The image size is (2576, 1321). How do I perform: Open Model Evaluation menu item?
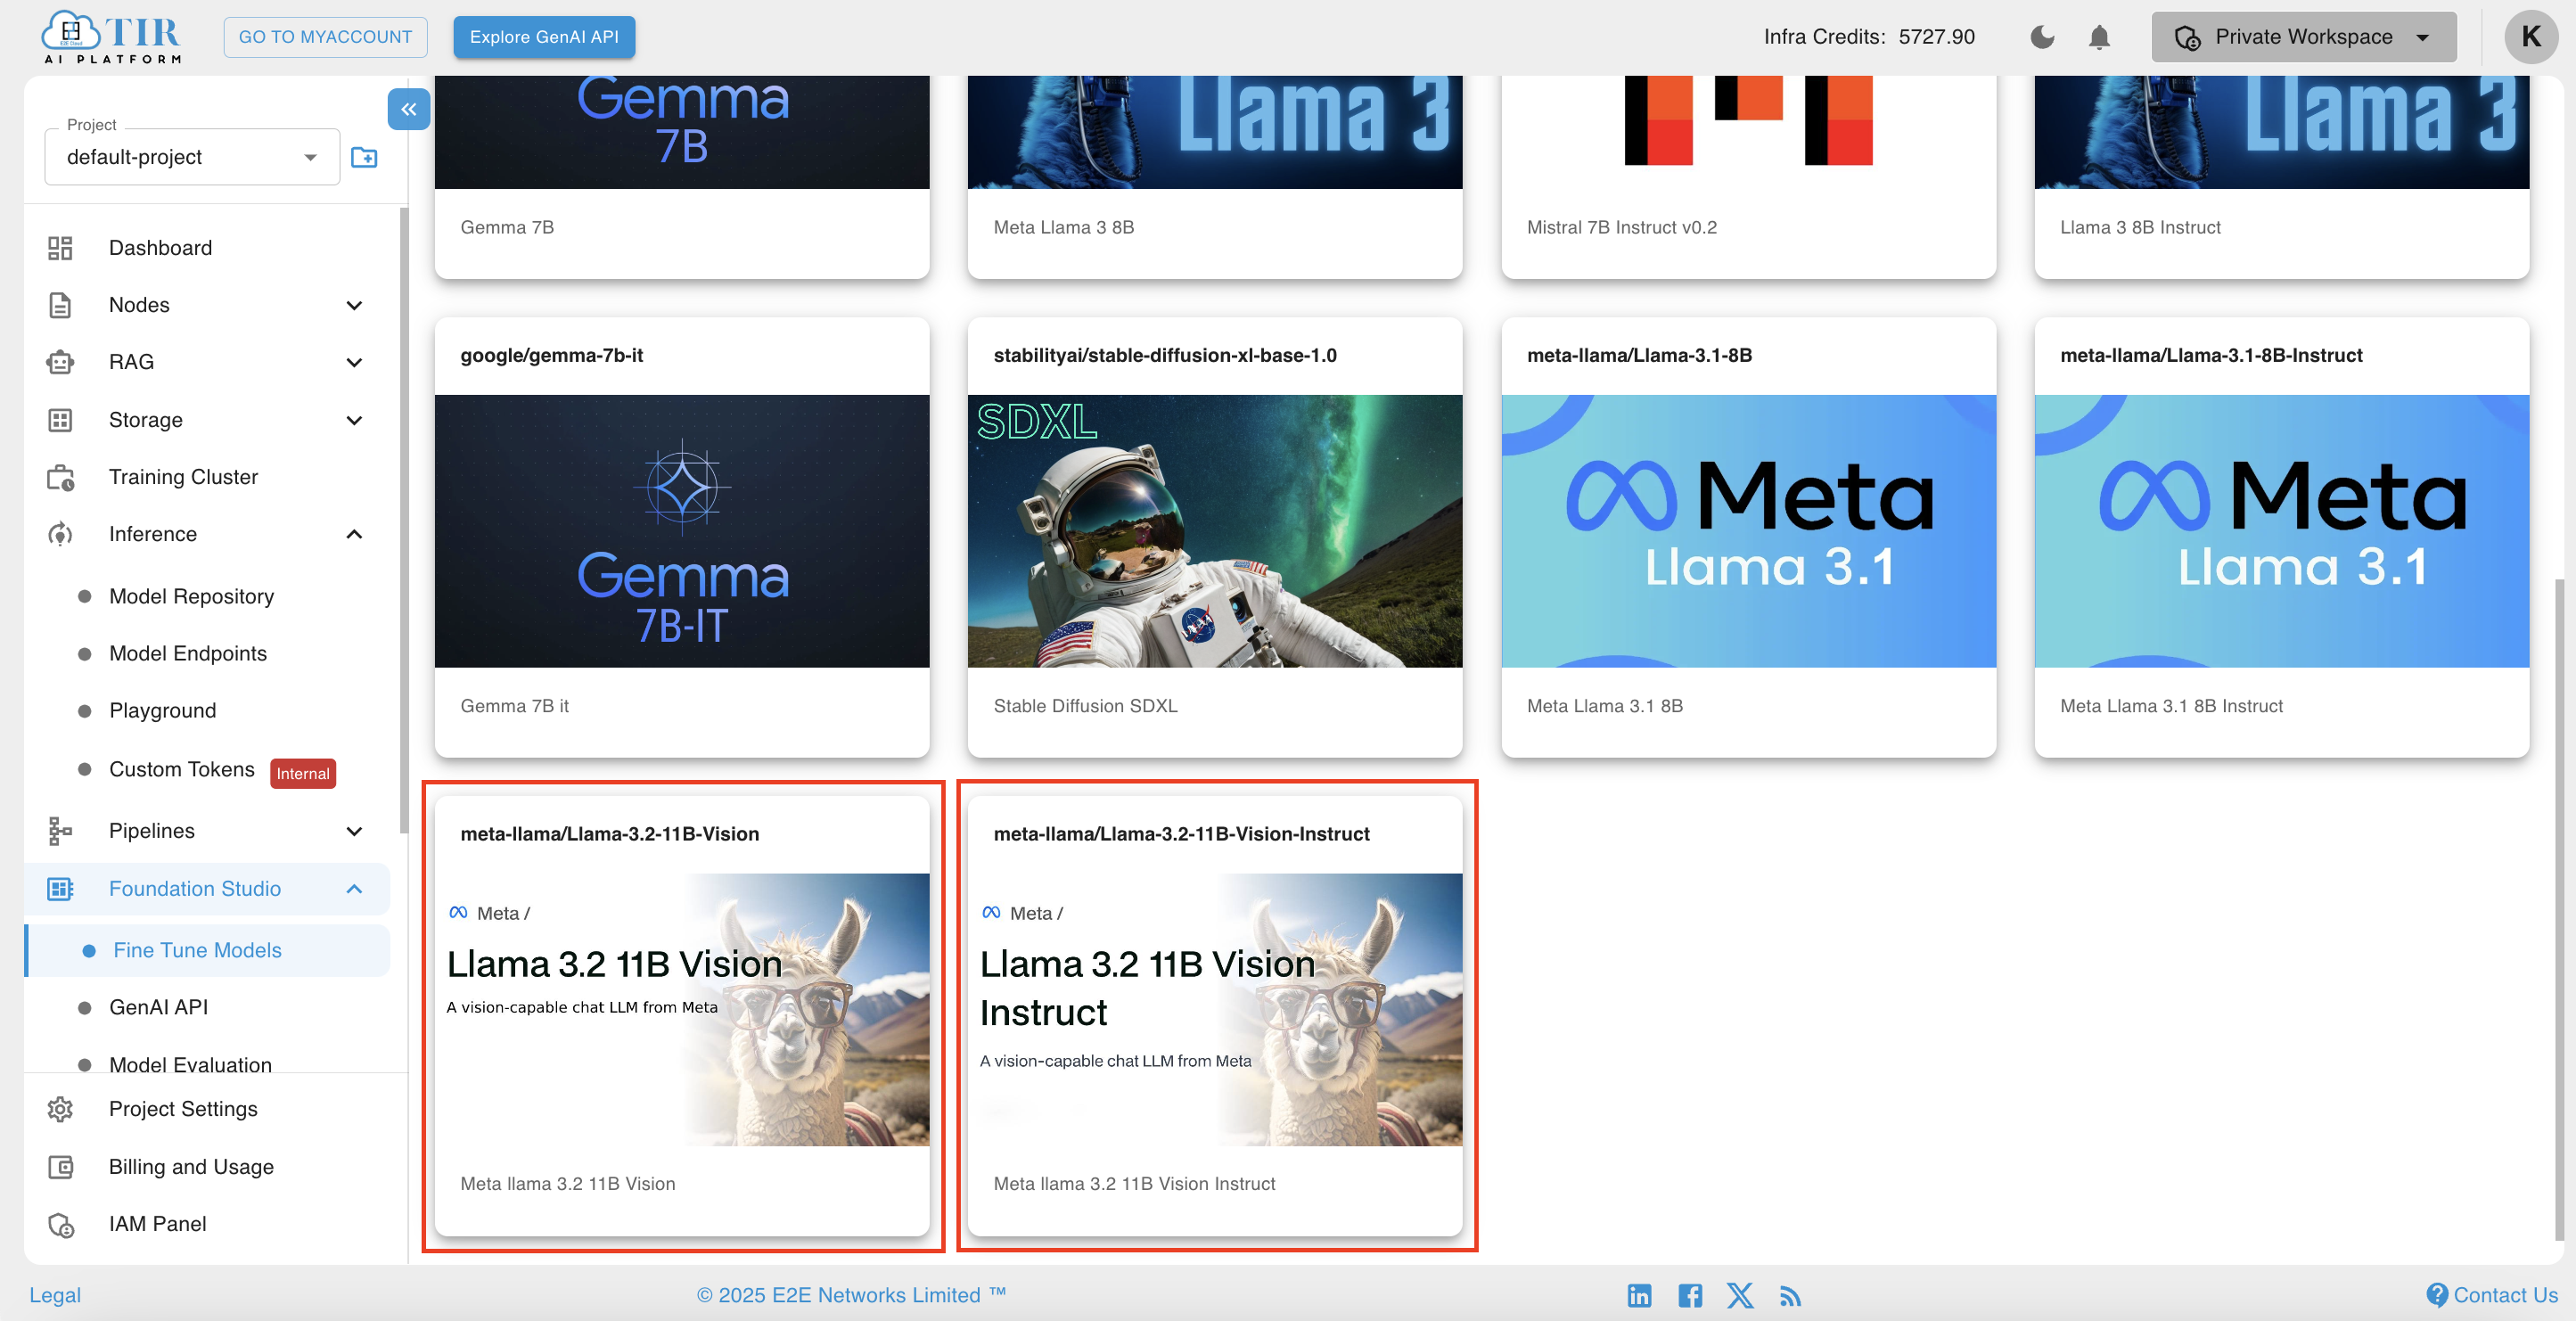tap(190, 1064)
